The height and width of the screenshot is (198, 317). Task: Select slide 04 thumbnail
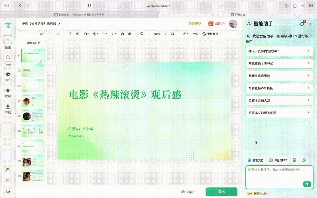33,101
